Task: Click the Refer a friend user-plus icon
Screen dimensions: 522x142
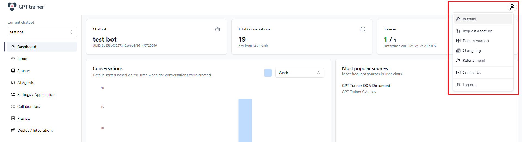Action: [458, 60]
